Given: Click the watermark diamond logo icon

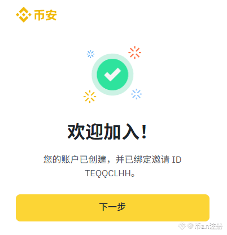Looking at the screenshot, I should coord(182,226).
